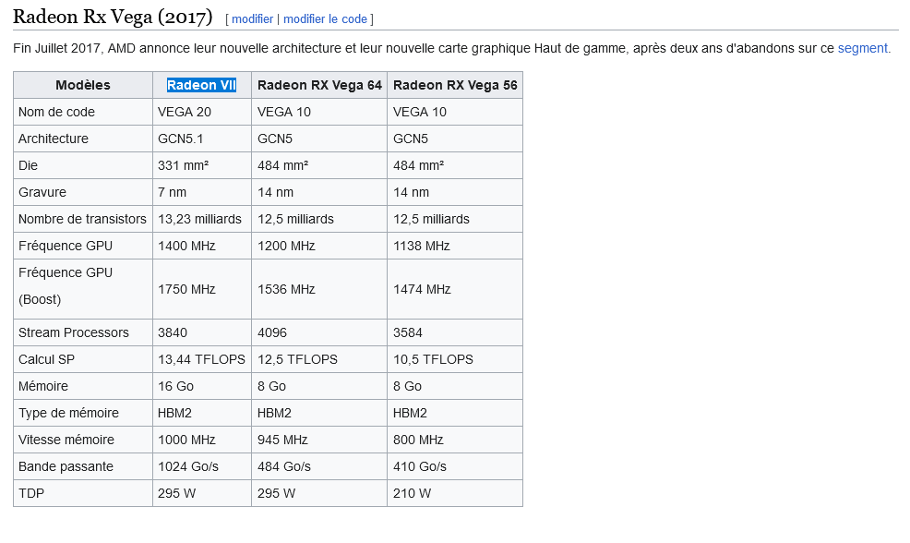This screenshot has width=910, height=543.
Task: Click the 'Fréquence GPU (Boost)' row label
Action: click(66, 286)
